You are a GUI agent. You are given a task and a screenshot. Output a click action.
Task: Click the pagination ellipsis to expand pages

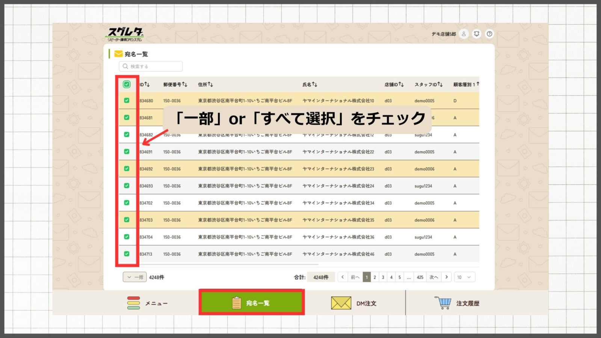409,277
